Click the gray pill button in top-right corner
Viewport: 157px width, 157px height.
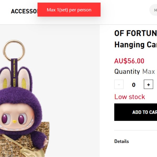pyautogui.click(x=153, y=10)
